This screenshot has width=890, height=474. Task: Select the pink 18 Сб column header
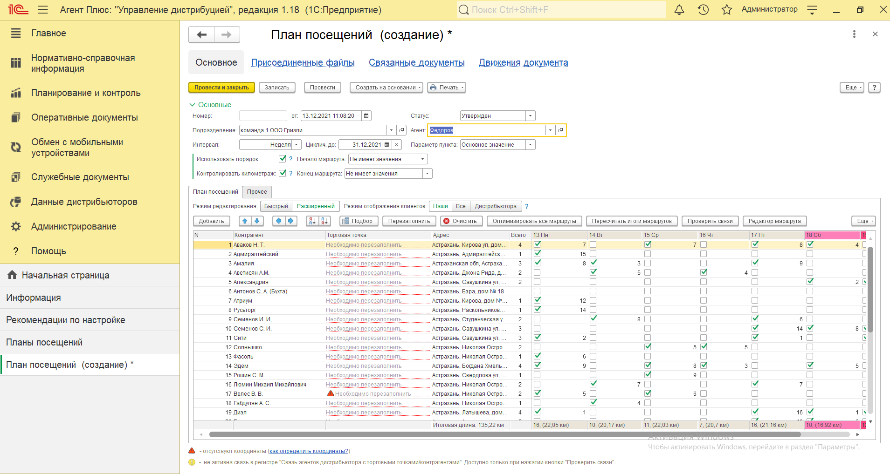coord(833,235)
